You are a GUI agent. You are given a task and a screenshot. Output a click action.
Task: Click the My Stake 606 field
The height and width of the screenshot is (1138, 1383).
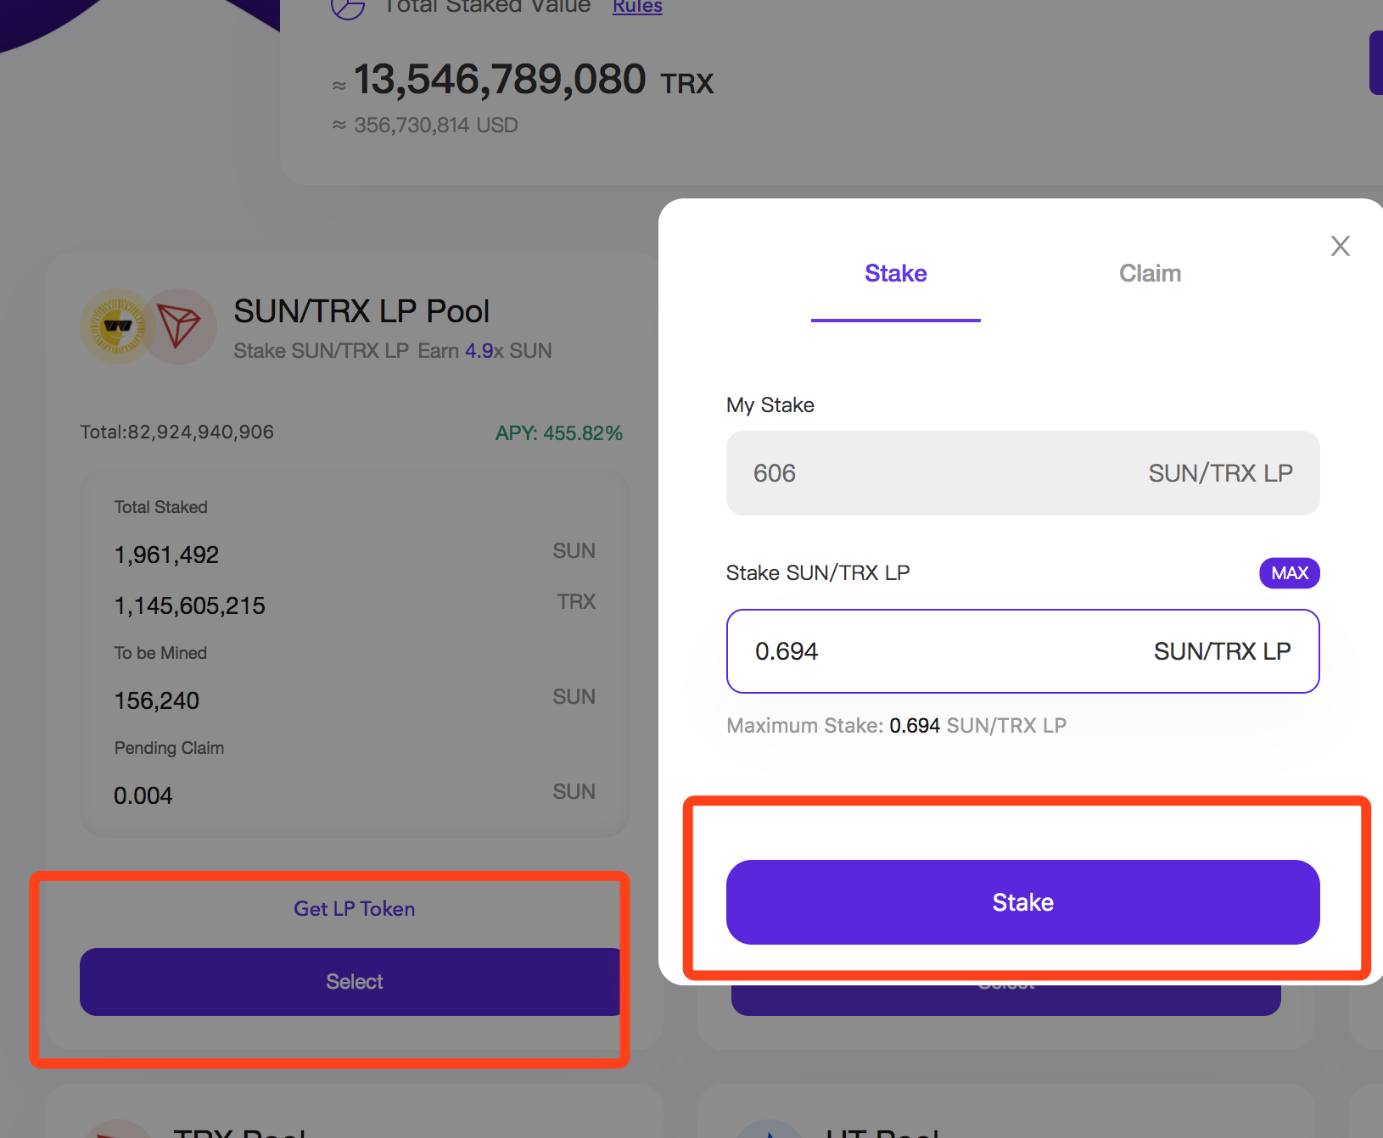(1023, 473)
